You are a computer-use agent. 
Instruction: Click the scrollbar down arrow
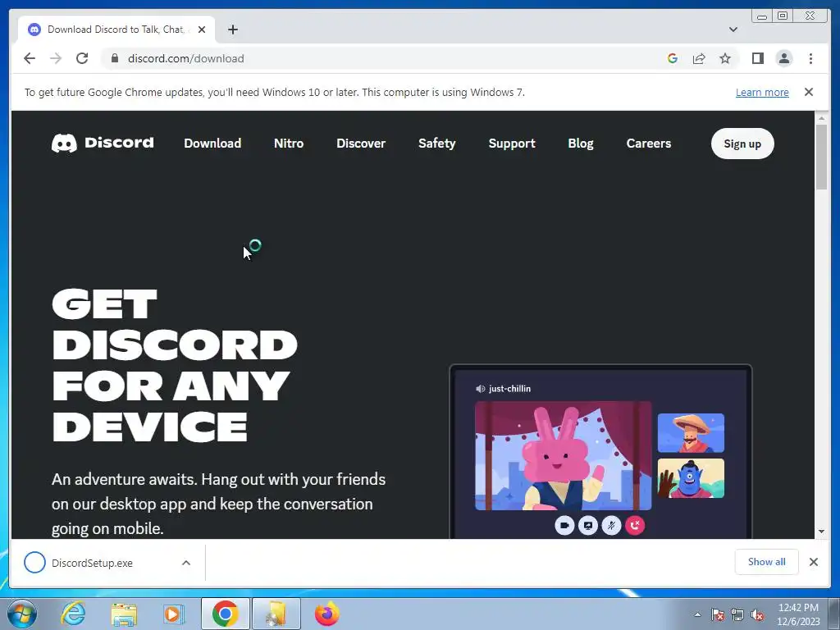(x=821, y=532)
